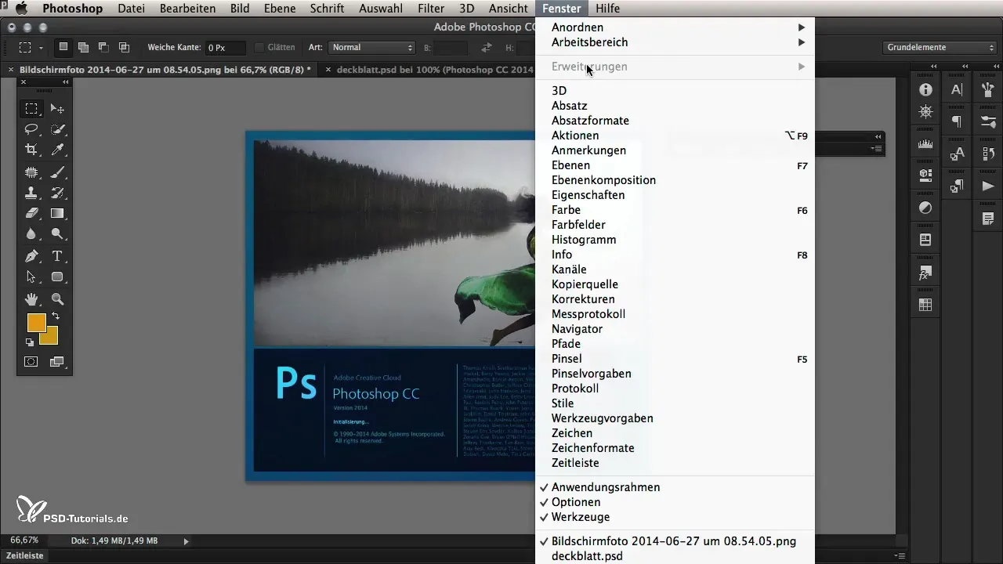The width and height of the screenshot is (1003, 564).
Task: Select the Eyedropper tool
Action: tap(57, 150)
